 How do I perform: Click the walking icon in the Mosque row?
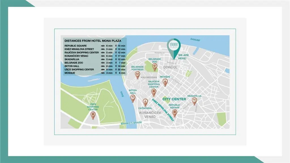tap(116, 73)
